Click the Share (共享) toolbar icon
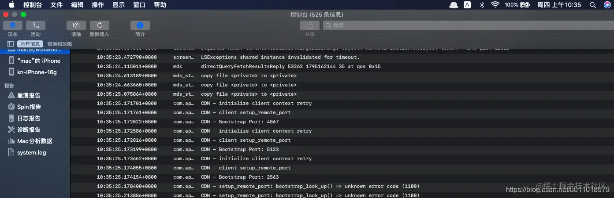This screenshot has height=198, width=614. tap(310, 25)
